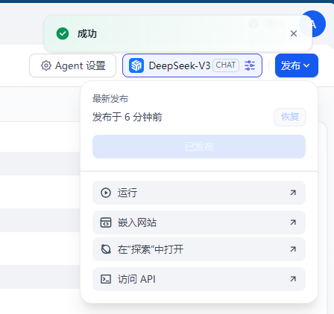The width and height of the screenshot is (334, 314).
Task: Click the 发布于 6 分钟前 text
Action: [x=127, y=117]
